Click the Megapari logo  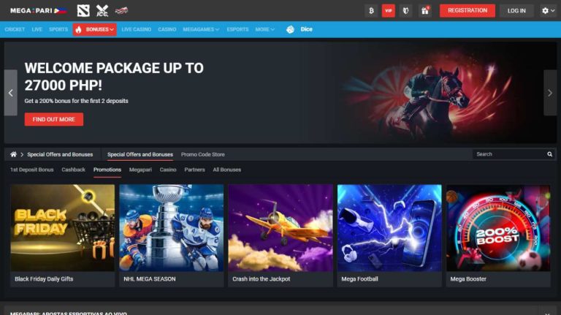tap(38, 11)
